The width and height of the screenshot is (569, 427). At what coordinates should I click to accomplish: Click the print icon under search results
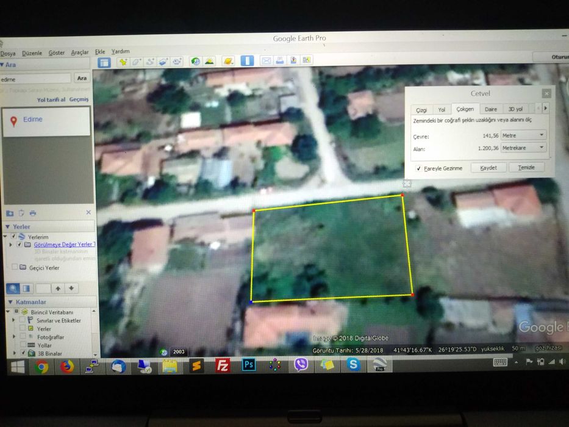33,213
